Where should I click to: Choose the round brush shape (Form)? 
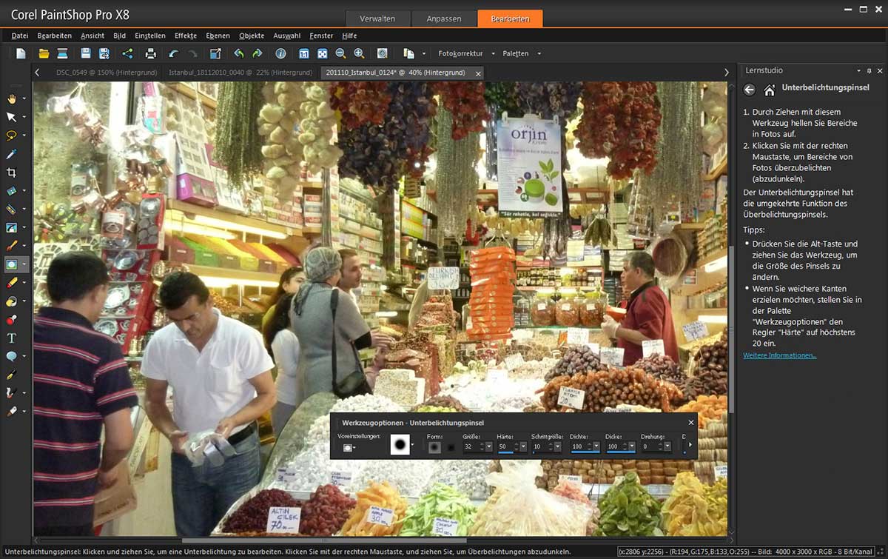[434, 446]
